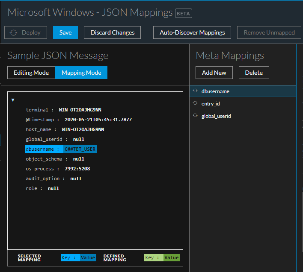Click the null value of audit_option
303x272 pixels.
point(76,178)
